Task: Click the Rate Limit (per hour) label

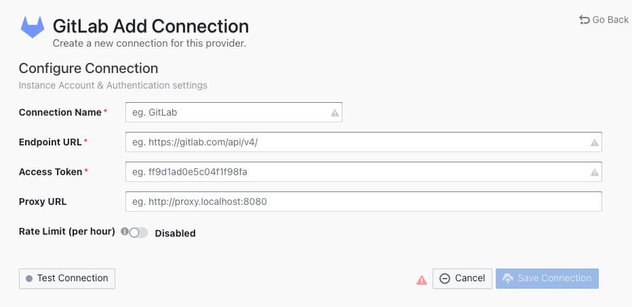Action: click(x=66, y=231)
